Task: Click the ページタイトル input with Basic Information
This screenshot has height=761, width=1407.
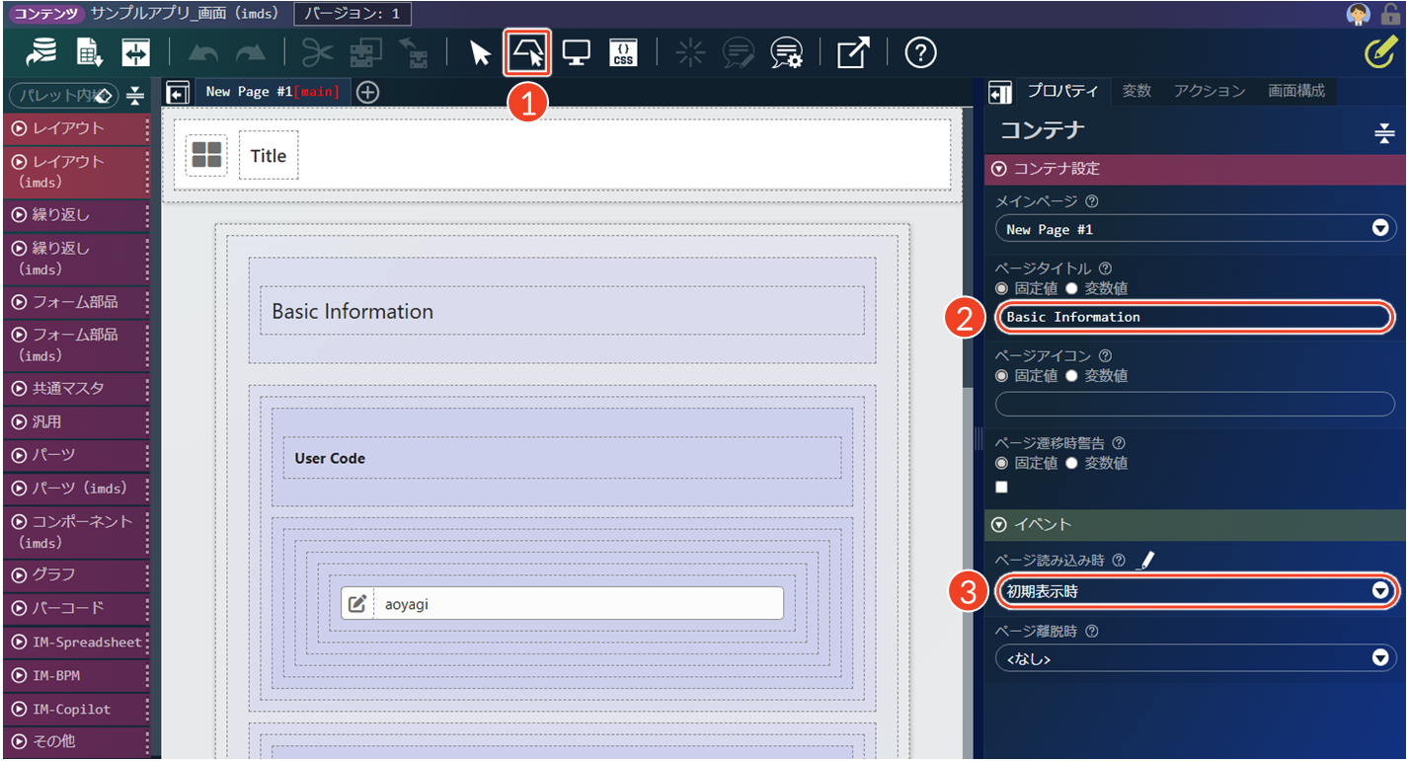Action: pyautogui.click(x=1195, y=317)
